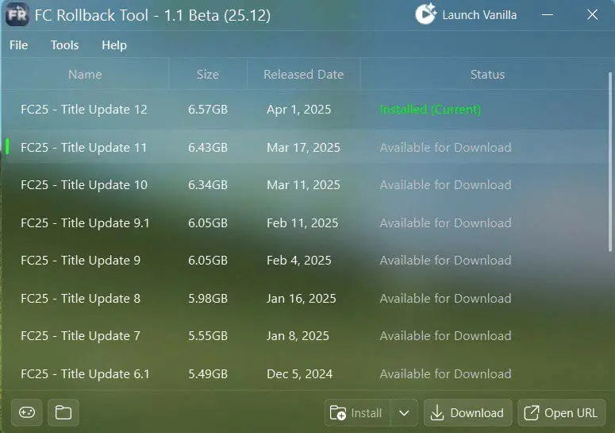Sort by the Status column header
The width and height of the screenshot is (615, 433).
tap(487, 74)
